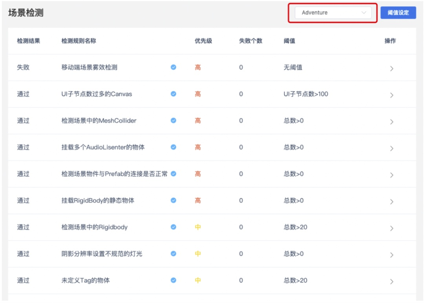Click the blue badge next to 挂载多个AudioLisenter的物体
The width and height of the screenshot is (424, 303).
coord(173,147)
